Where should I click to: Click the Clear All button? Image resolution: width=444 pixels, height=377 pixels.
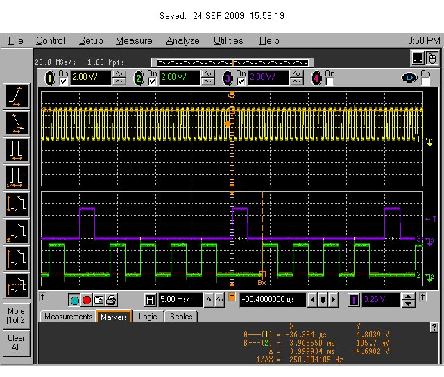click(17, 342)
